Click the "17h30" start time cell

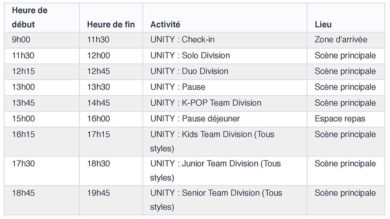coord(23,164)
